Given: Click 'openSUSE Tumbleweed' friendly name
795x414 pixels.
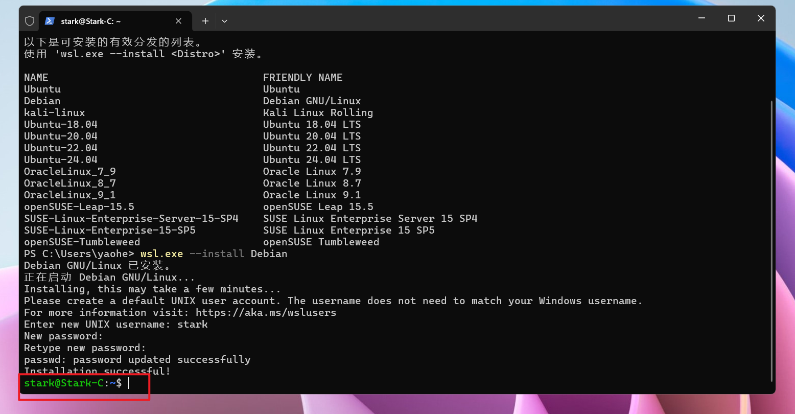Looking at the screenshot, I should tap(321, 242).
